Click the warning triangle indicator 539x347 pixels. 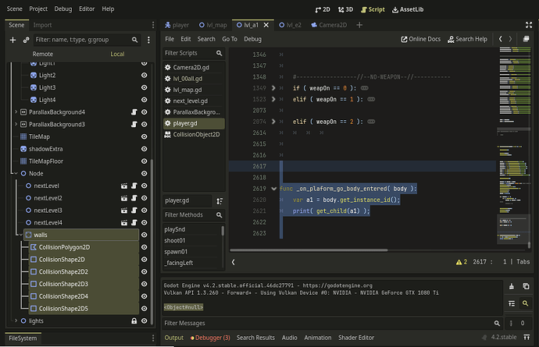click(459, 262)
